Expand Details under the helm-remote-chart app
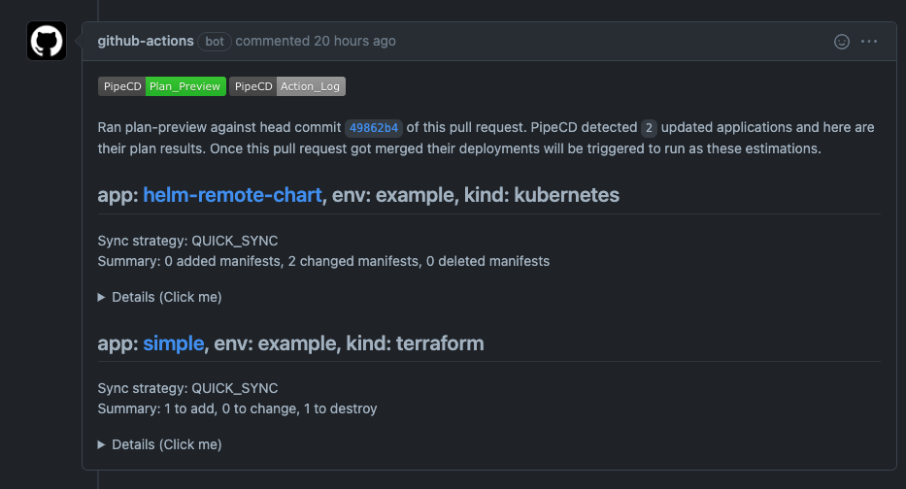 160,297
